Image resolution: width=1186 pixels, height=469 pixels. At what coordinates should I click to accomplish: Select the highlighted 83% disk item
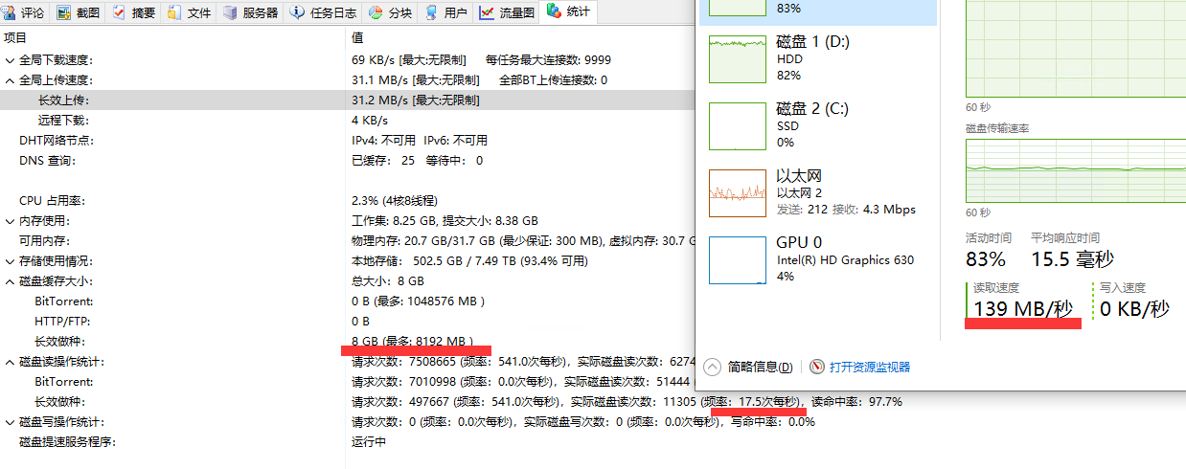(819, 11)
